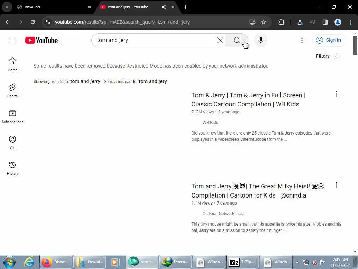Open History in the left sidebar
This screenshot has width=358, height=269.
13,168
